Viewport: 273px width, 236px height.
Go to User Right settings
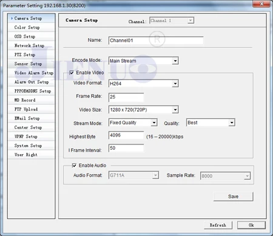(32, 155)
